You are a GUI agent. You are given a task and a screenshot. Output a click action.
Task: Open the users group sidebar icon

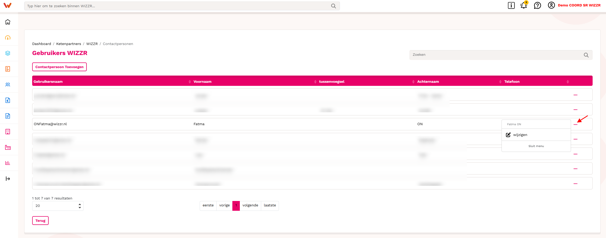coord(8,85)
